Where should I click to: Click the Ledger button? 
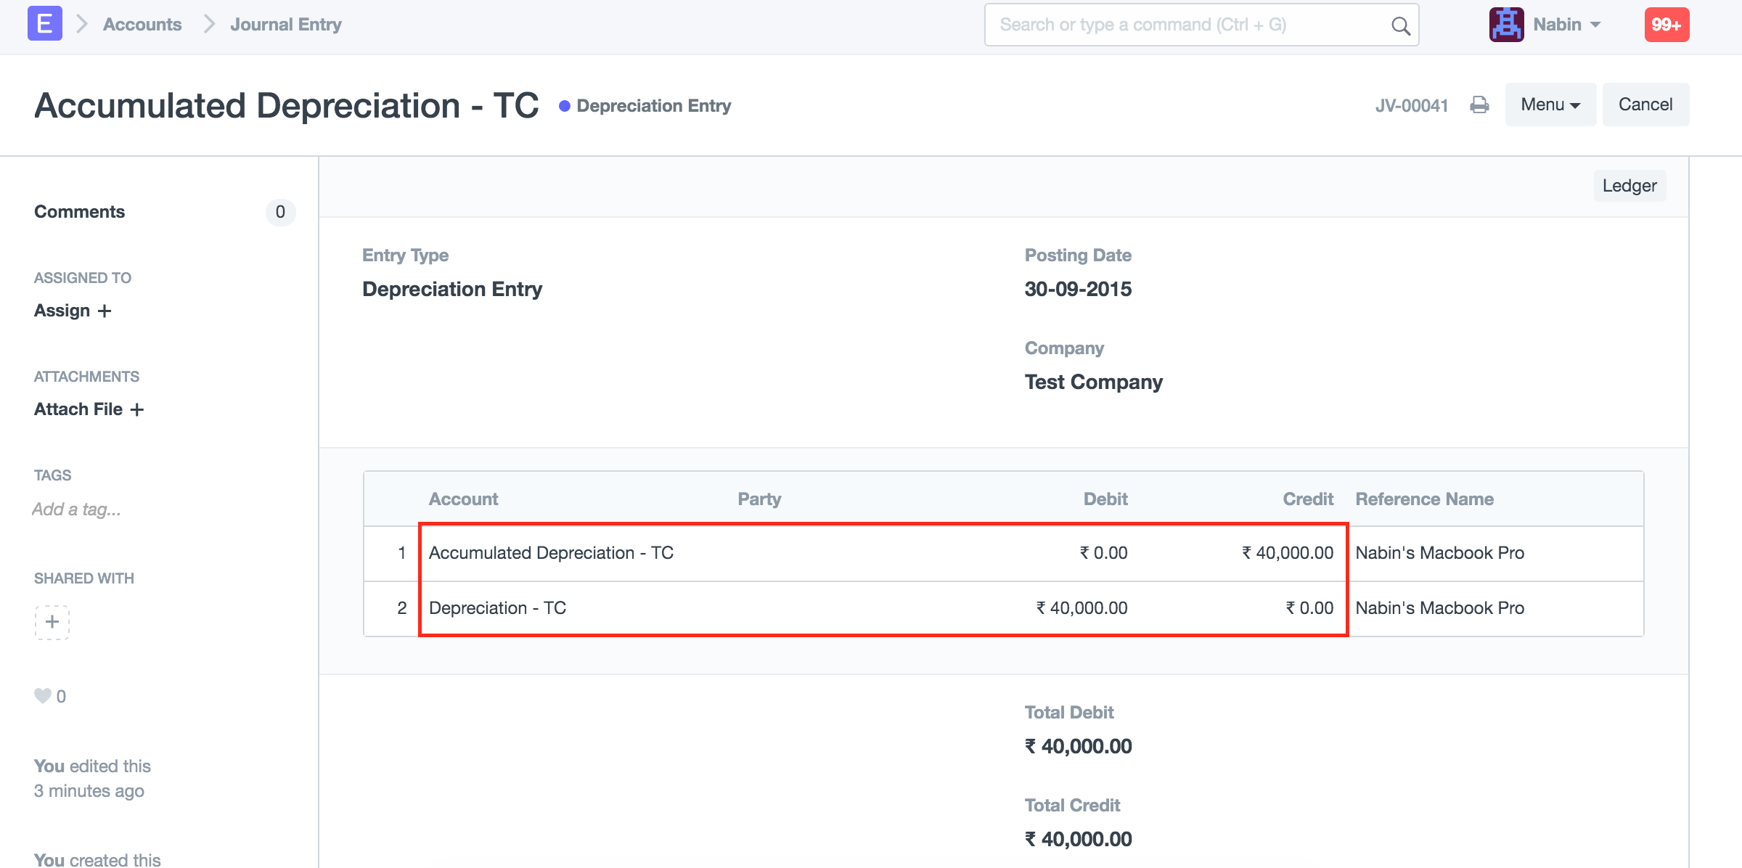tap(1629, 186)
